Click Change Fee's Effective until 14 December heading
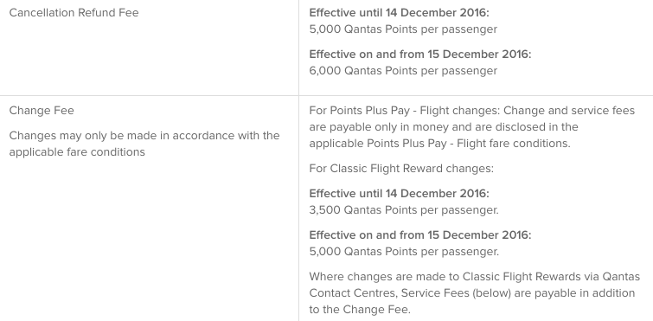The width and height of the screenshot is (653, 321). point(399,194)
